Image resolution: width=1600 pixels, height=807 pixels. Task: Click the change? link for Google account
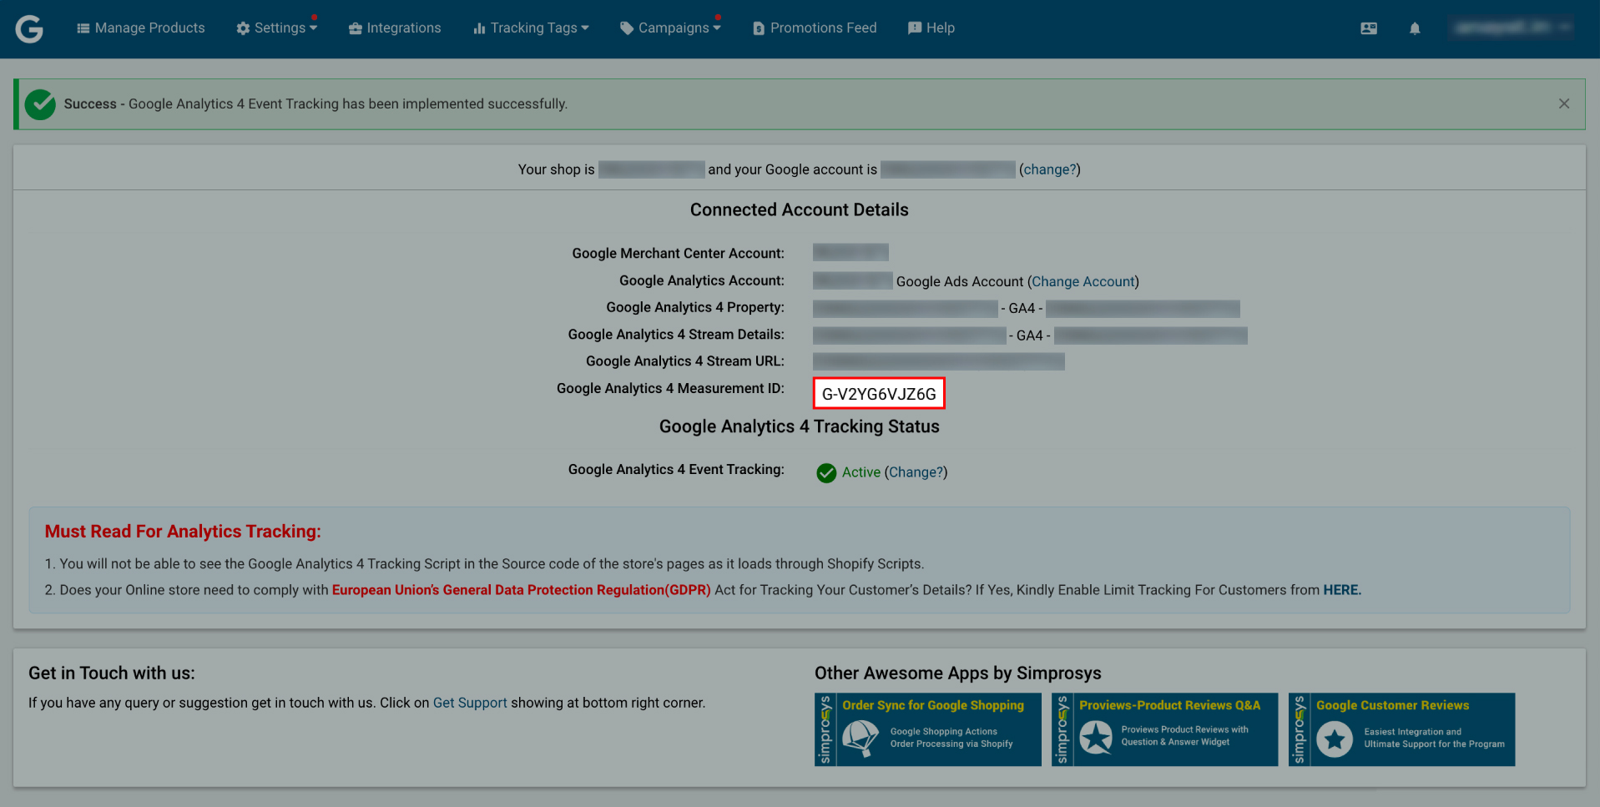[x=1050, y=169]
